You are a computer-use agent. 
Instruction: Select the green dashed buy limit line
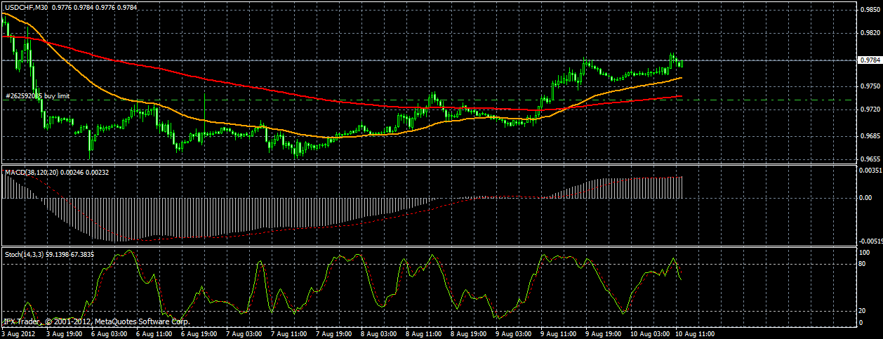428,100
